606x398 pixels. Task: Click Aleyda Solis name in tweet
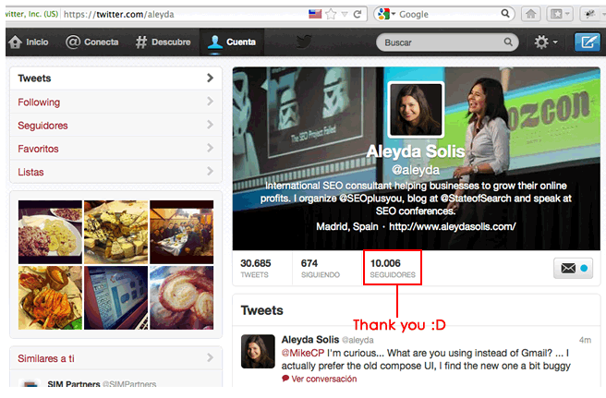click(x=310, y=340)
